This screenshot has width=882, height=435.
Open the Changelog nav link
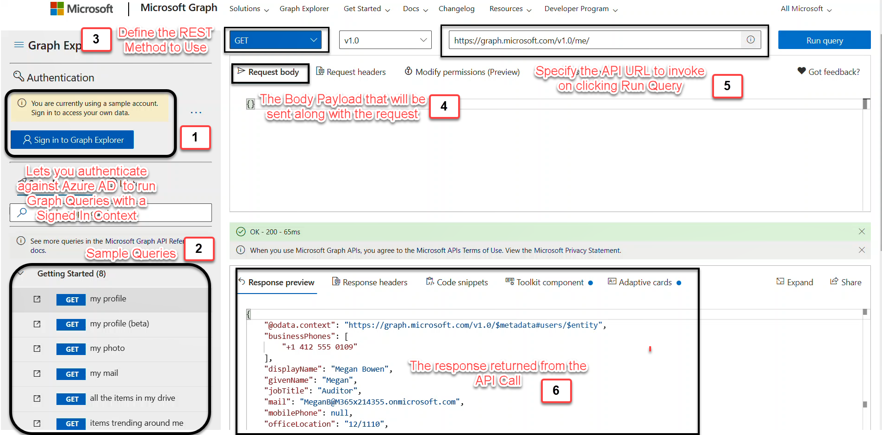click(x=456, y=9)
